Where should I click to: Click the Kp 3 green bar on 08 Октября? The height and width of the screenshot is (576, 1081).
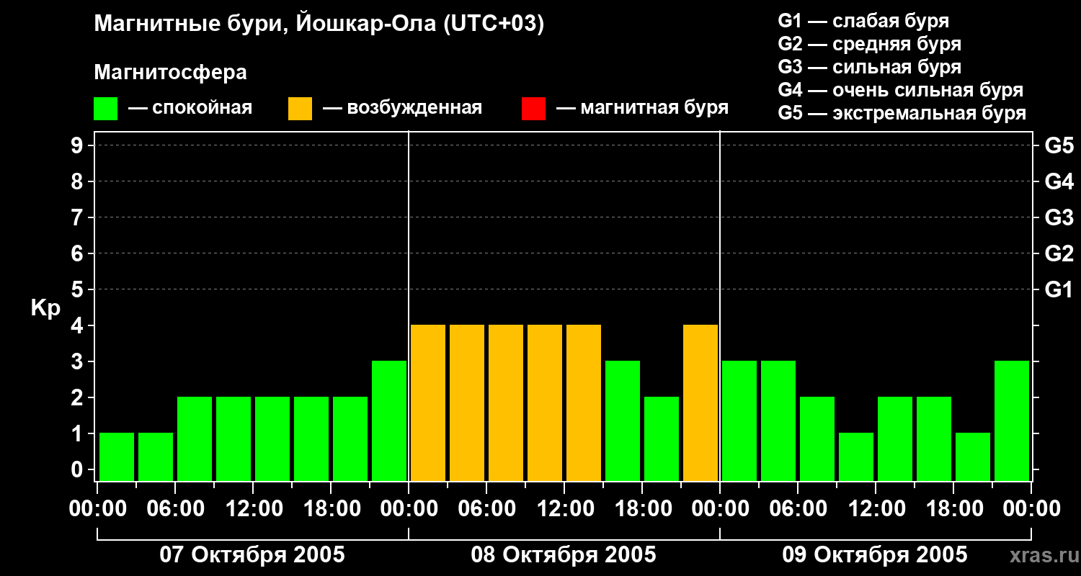[623, 420]
